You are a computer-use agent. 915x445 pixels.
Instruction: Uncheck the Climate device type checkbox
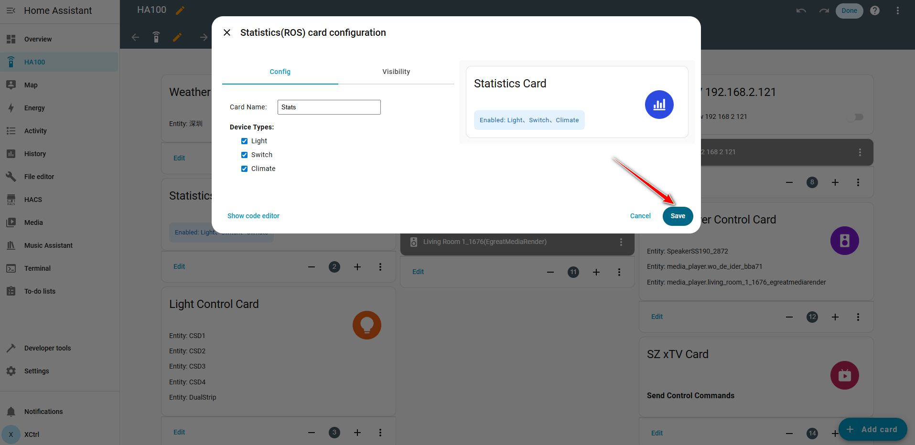coord(244,169)
